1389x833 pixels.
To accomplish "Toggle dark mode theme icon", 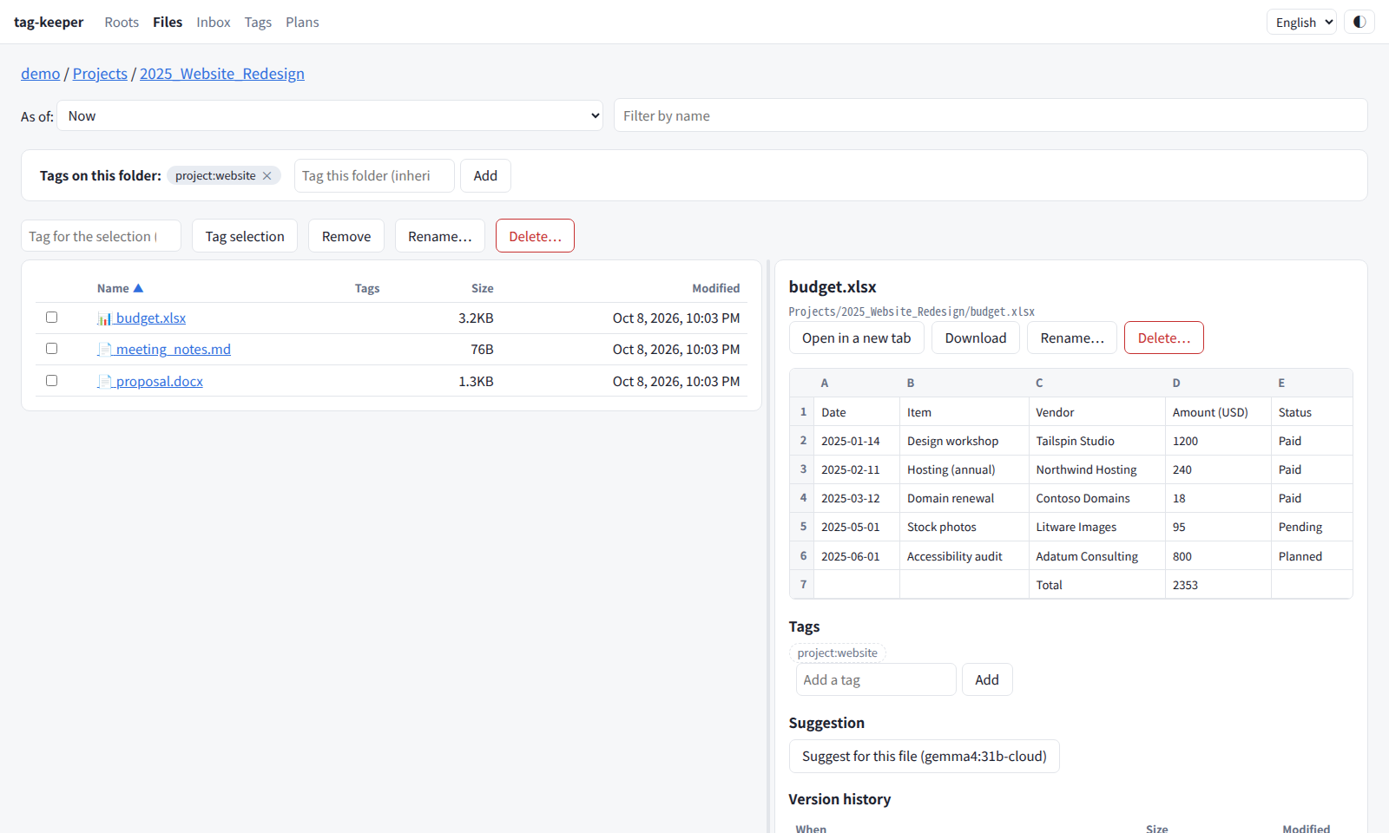I will pos(1359,22).
